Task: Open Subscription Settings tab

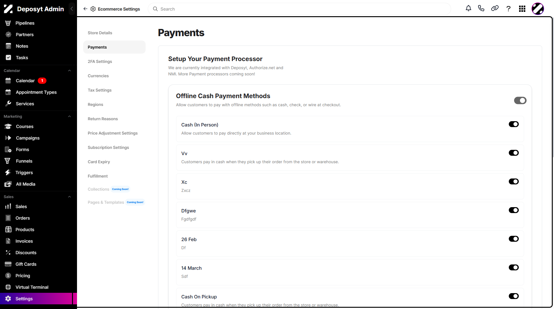Action: click(114, 147)
